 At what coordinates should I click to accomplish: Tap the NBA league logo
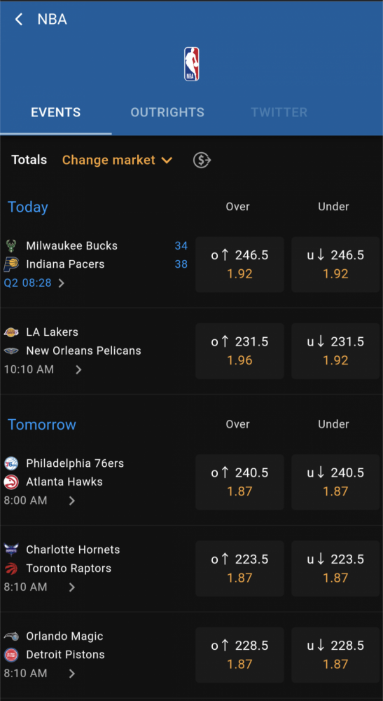[x=192, y=64]
